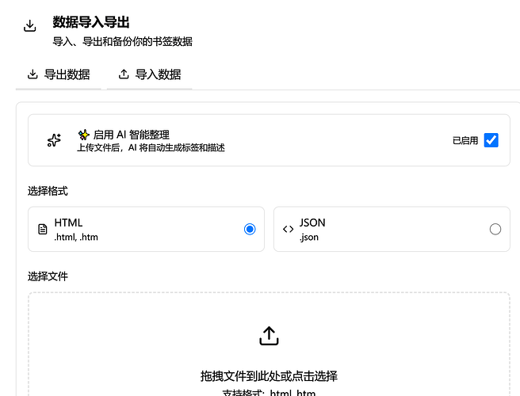520x396 pixels.
Task: Click the sparkles icon in AI panel
Action: pyautogui.click(x=54, y=140)
